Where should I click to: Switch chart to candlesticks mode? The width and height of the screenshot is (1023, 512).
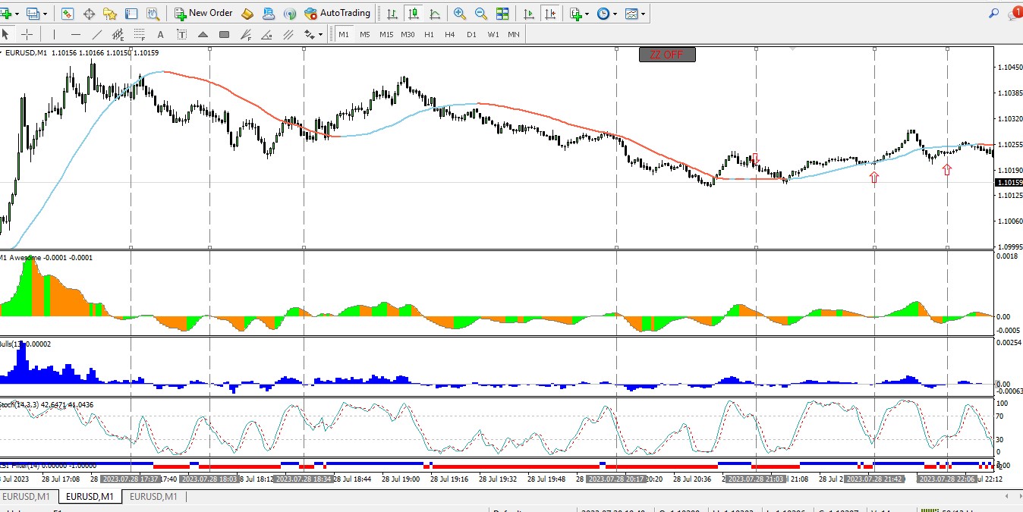coord(413,13)
